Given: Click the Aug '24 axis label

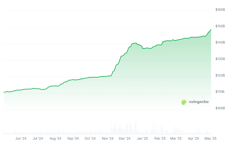Looking at the screenshot, I should [x=56, y=138].
